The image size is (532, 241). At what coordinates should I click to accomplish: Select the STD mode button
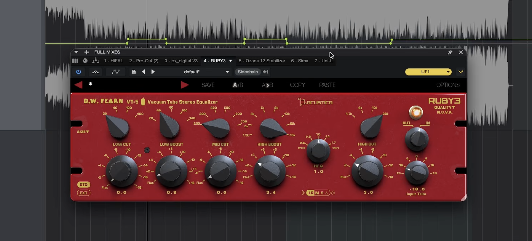click(x=84, y=185)
